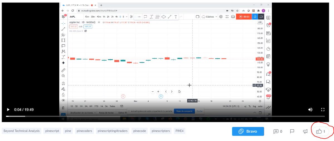Stop the 00:03 screen recording
Viewport: 334px width, 141px height.
click(x=244, y=17)
